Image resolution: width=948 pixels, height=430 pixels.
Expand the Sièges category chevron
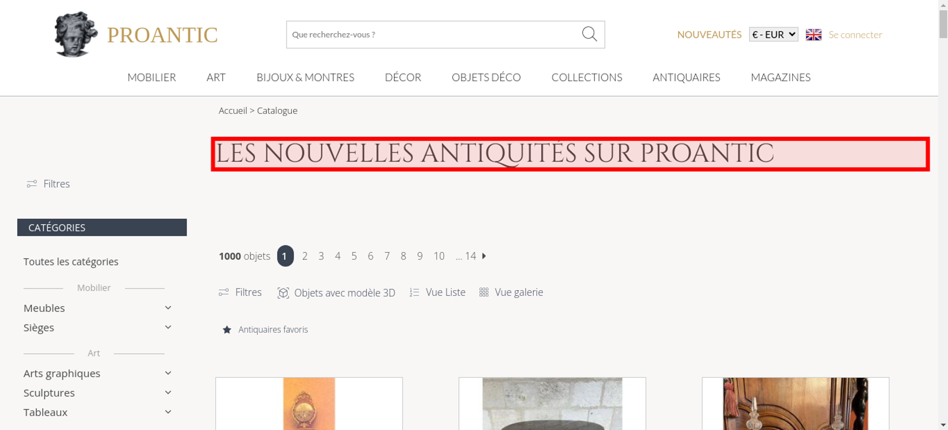pos(168,327)
